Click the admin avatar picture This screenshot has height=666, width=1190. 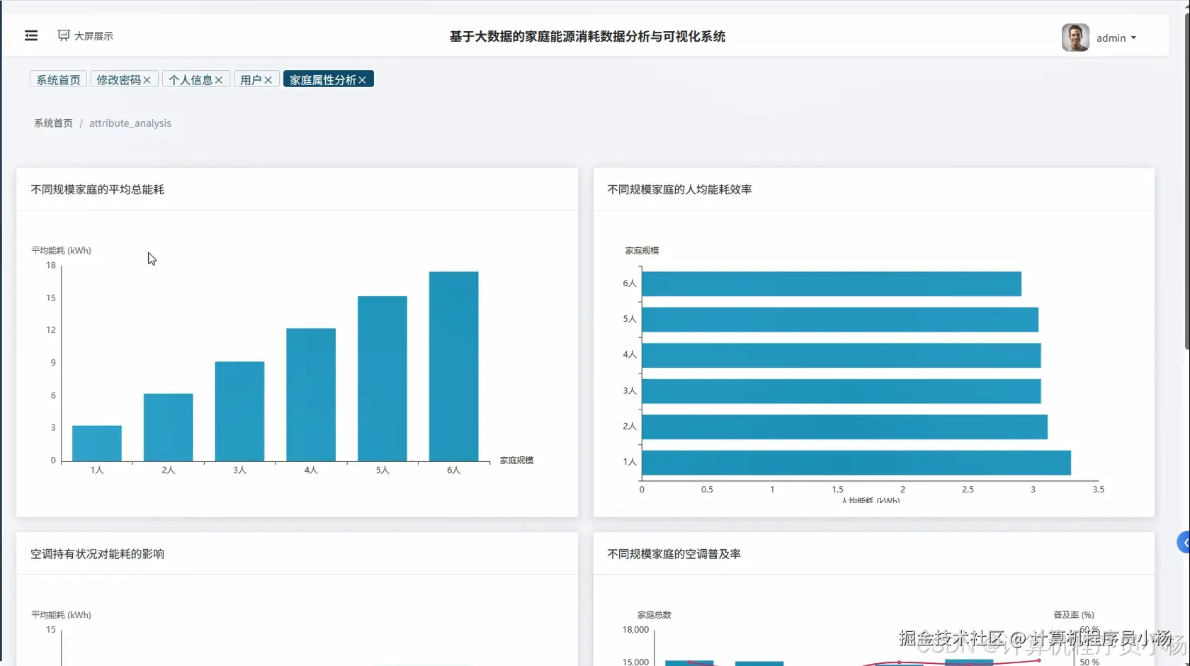pyautogui.click(x=1075, y=38)
